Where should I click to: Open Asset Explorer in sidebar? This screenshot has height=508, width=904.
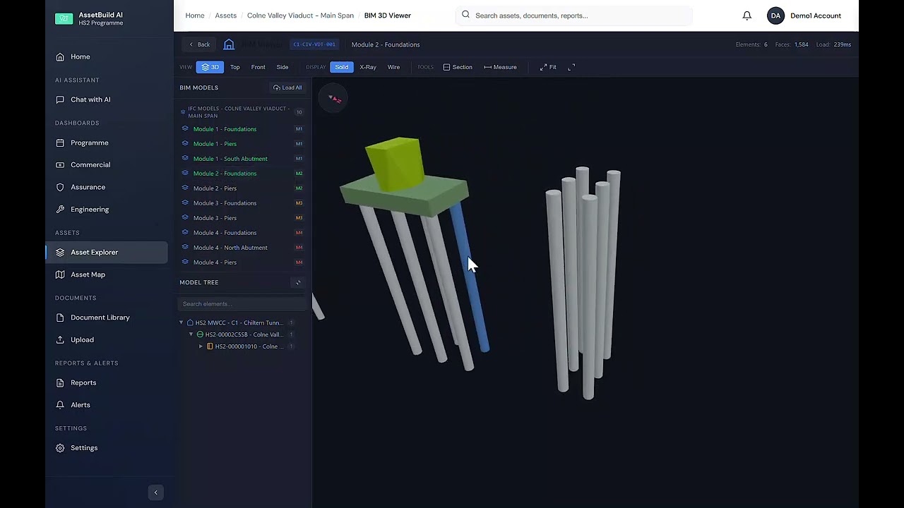coord(107,252)
